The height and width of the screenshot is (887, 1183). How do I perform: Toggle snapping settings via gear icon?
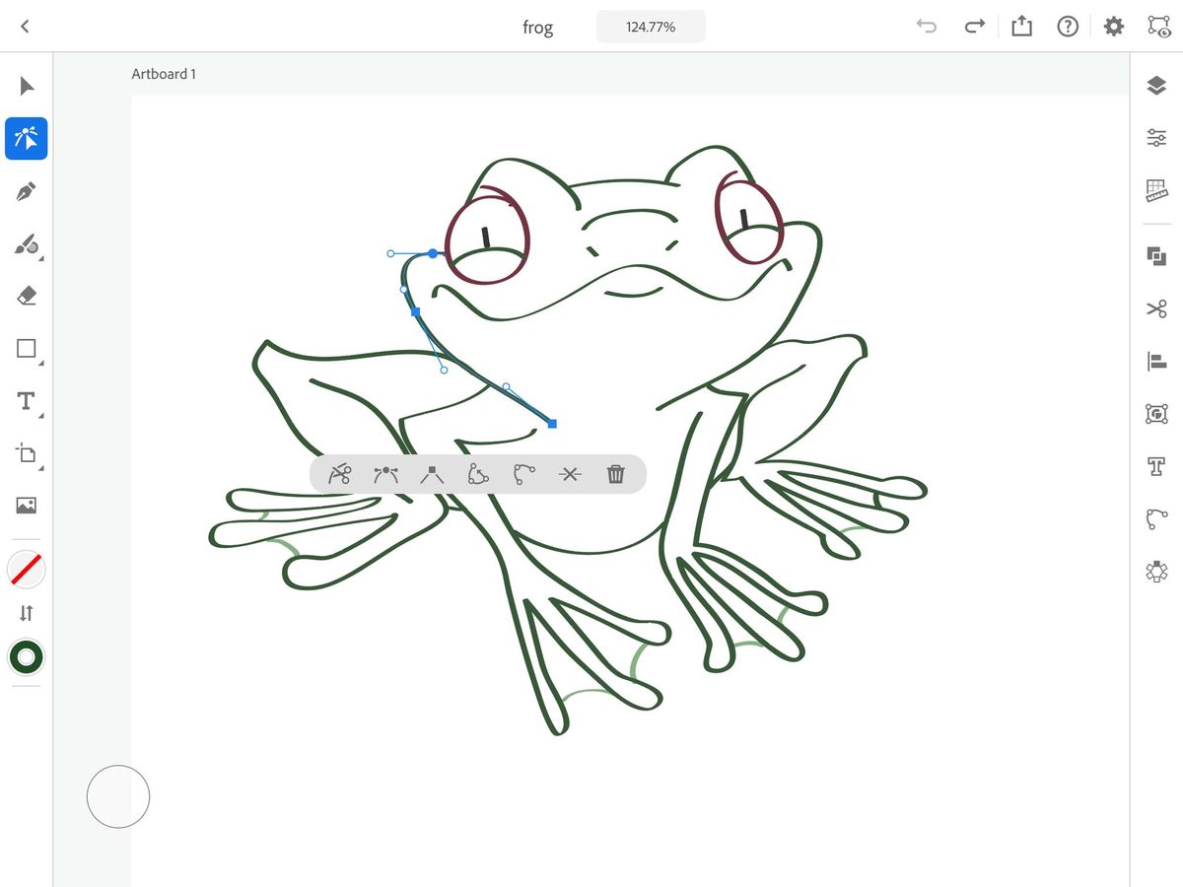click(1113, 27)
